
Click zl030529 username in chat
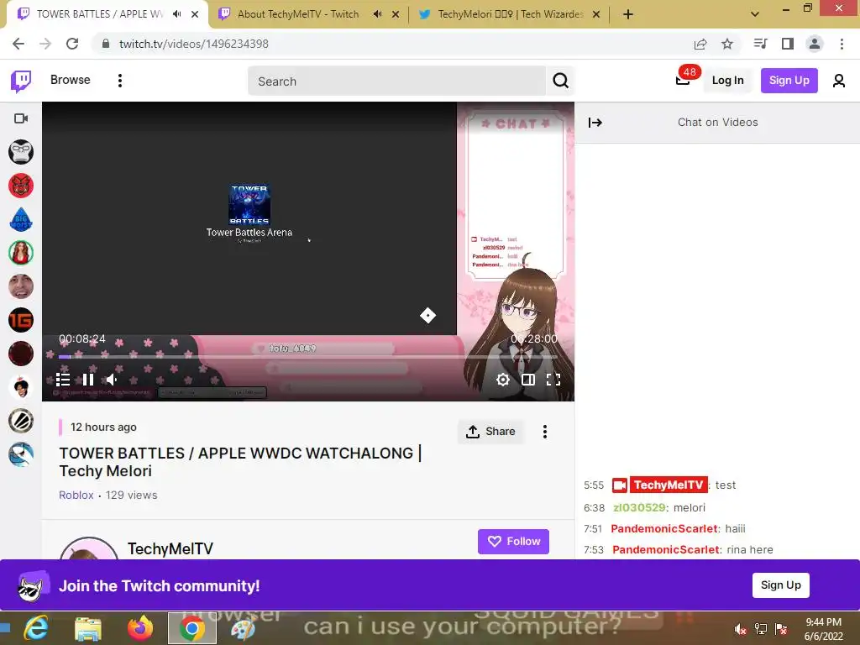tap(639, 508)
